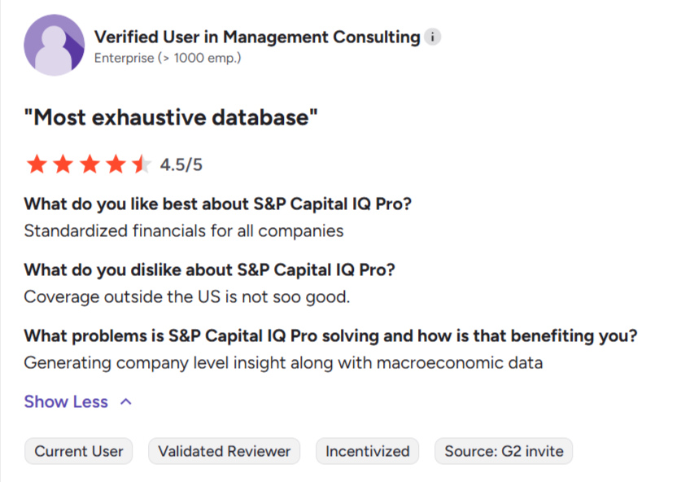Click the third star of the review rating

pos(90,164)
